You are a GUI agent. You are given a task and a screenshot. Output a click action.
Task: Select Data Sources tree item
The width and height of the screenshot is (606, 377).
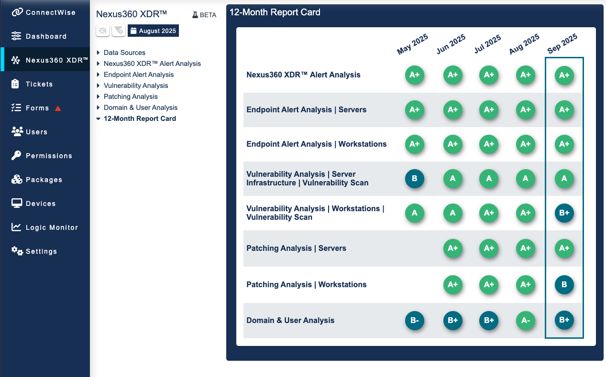click(x=124, y=53)
